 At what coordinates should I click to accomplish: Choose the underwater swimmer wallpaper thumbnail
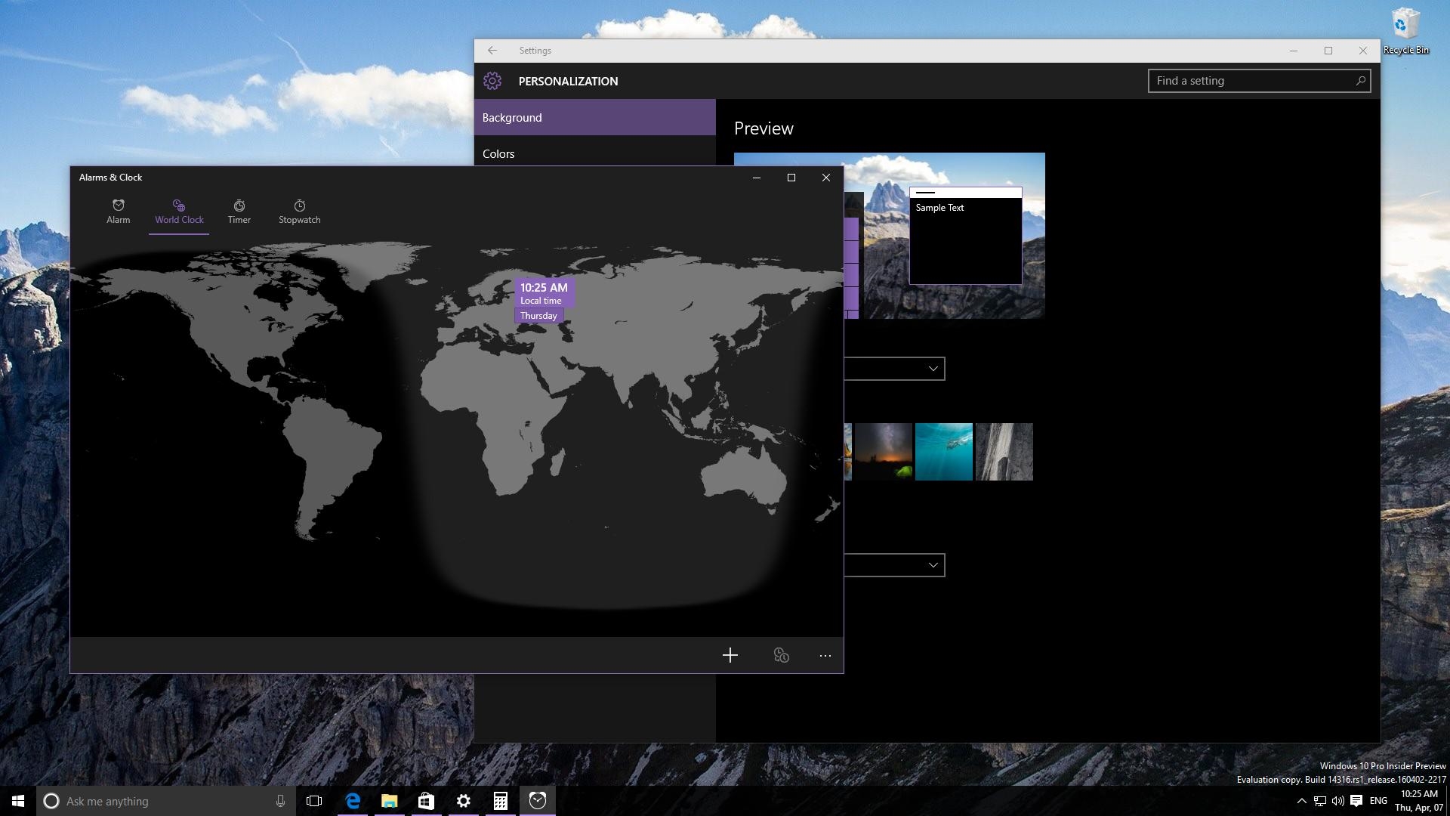(943, 452)
